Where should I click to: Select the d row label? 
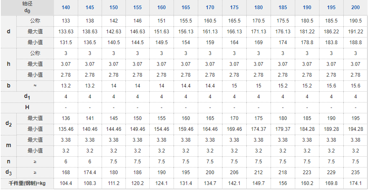9,31
